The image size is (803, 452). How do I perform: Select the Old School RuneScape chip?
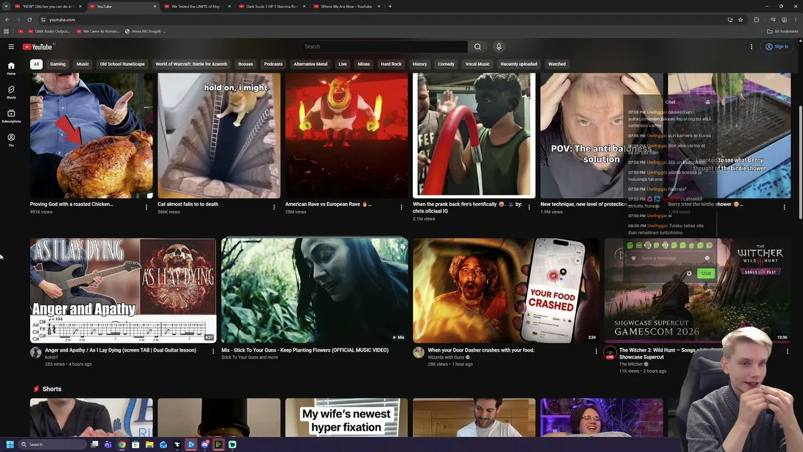coord(122,64)
